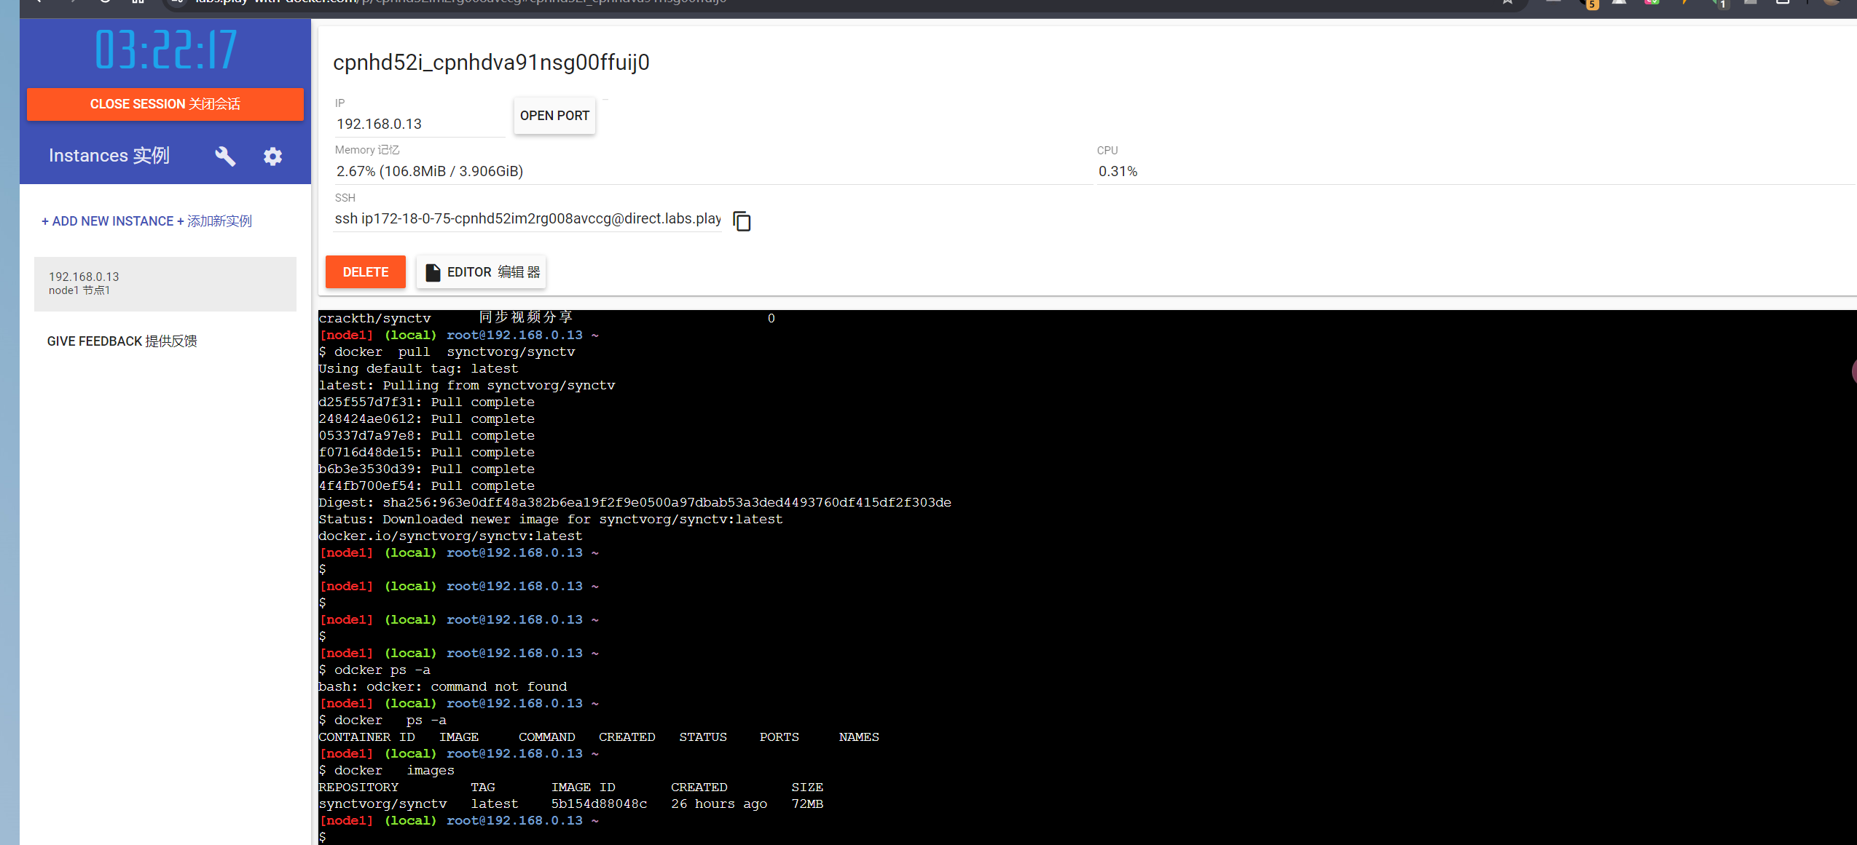Click 'synctvorg/synctv' repository row in terminal
Image resolution: width=1857 pixels, height=845 pixels.
click(x=571, y=804)
